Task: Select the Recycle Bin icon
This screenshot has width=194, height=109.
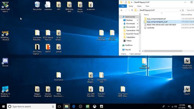Action: tap(37, 6)
